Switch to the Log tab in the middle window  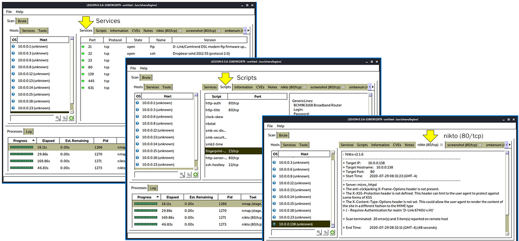pos(153,188)
